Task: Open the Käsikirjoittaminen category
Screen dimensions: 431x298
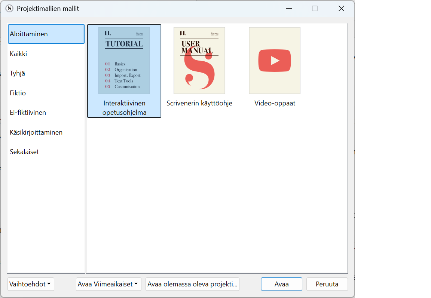Action: (x=46, y=132)
